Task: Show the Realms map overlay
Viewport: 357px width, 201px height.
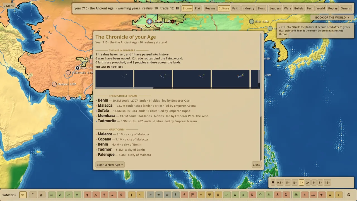Action: pos(210,8)
